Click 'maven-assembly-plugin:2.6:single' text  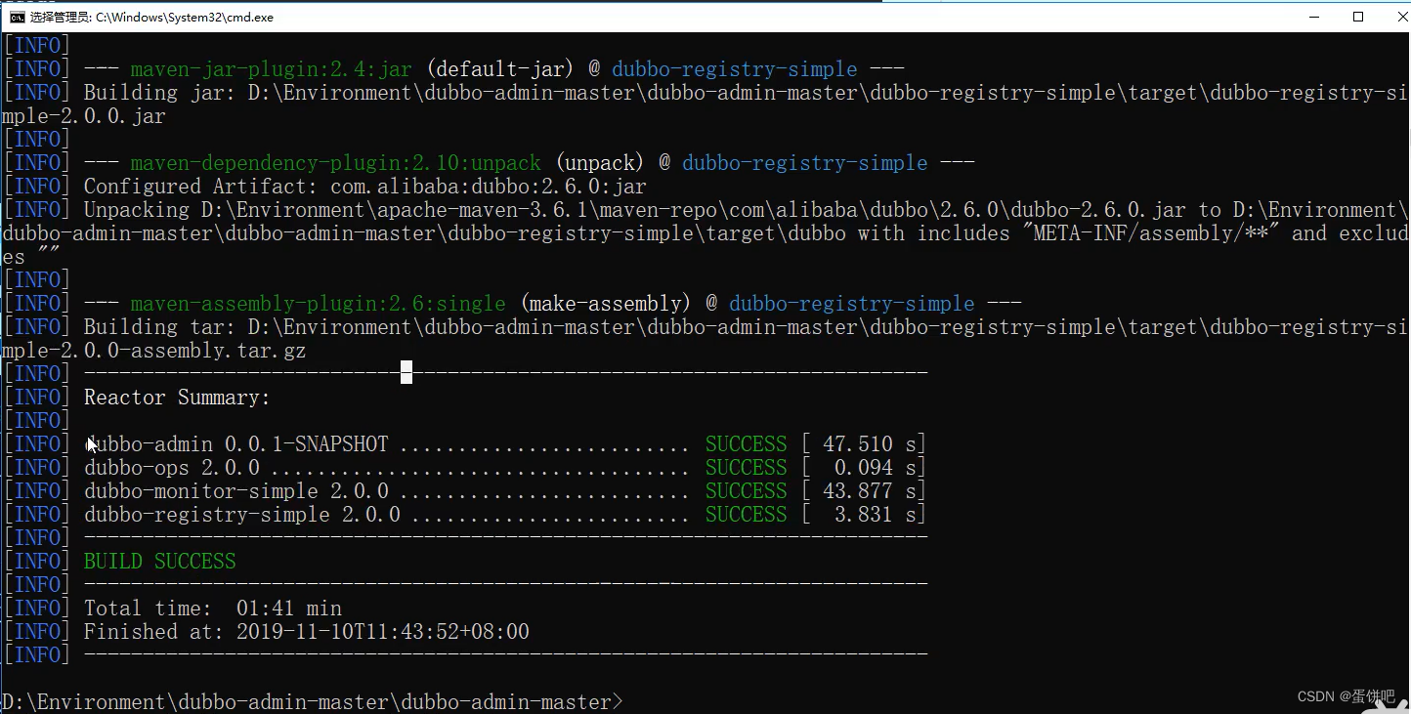(319, 304)
